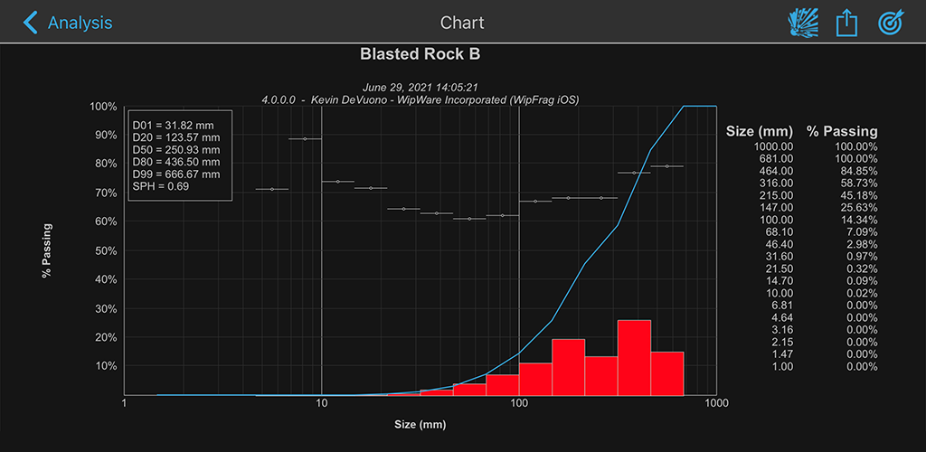Click the 84.85% passing value
Image resolution: width=926 pixels, height=452 pixels.
(x=860, y=171)
